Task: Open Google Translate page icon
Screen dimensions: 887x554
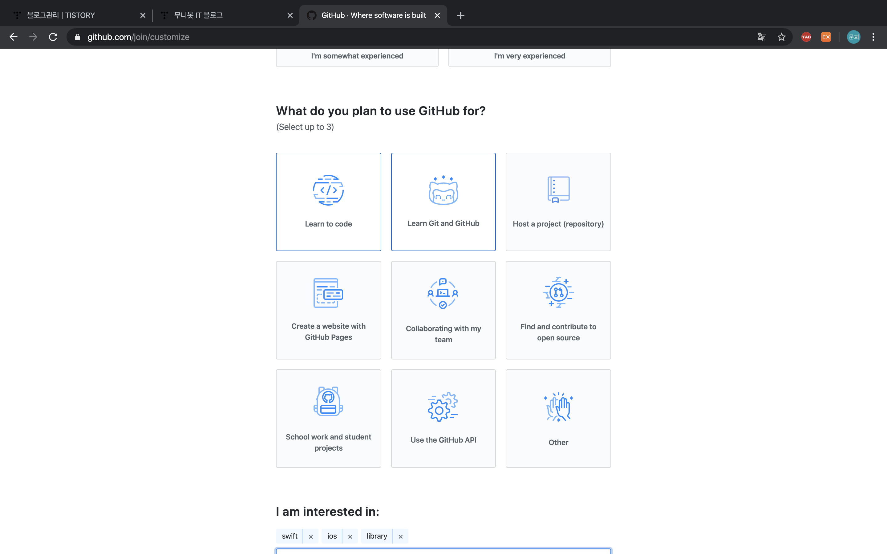Action: 762,37
